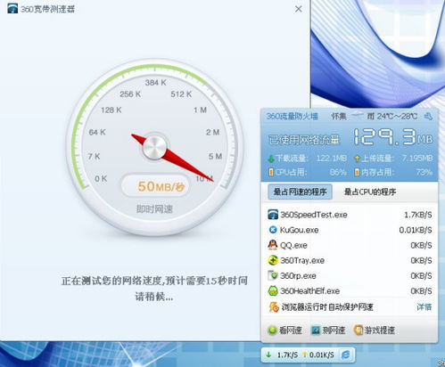445x367 pixels.
Task: Open the 详情 details link
Action: click(424, 307)
